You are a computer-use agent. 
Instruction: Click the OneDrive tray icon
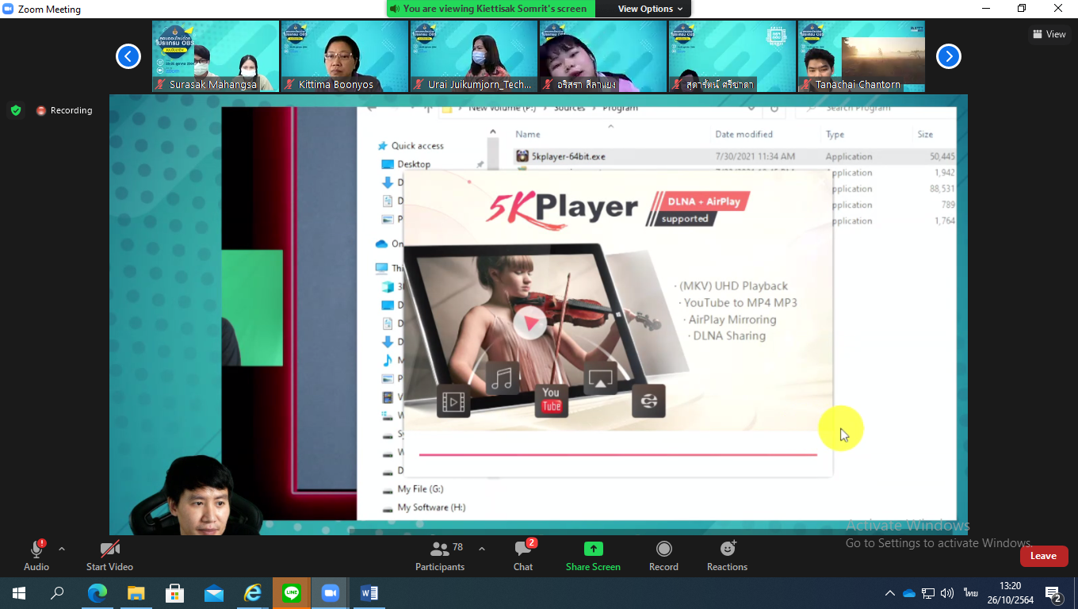click(909, 593)
